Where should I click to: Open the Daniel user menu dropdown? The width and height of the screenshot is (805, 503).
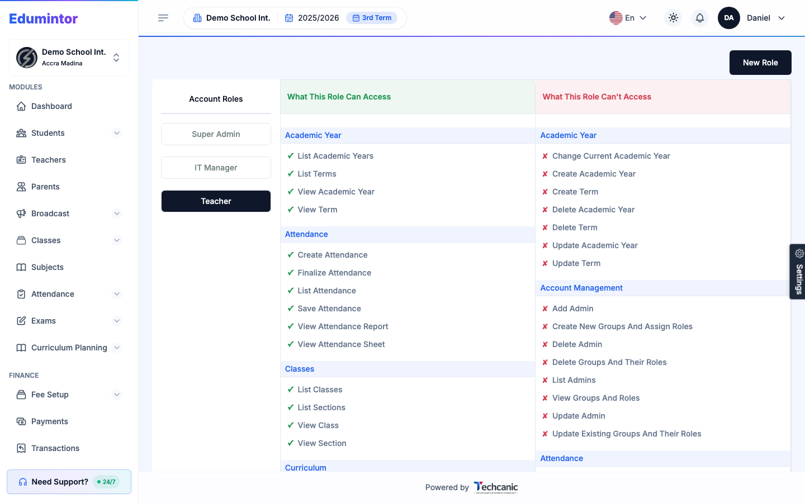click(766, 18)
